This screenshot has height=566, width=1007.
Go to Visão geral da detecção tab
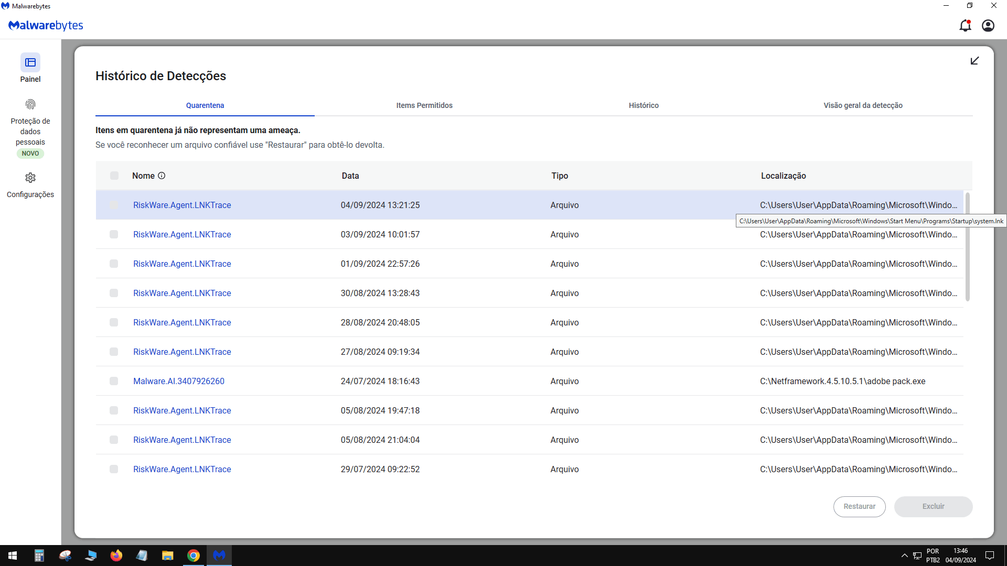point(863,105)
